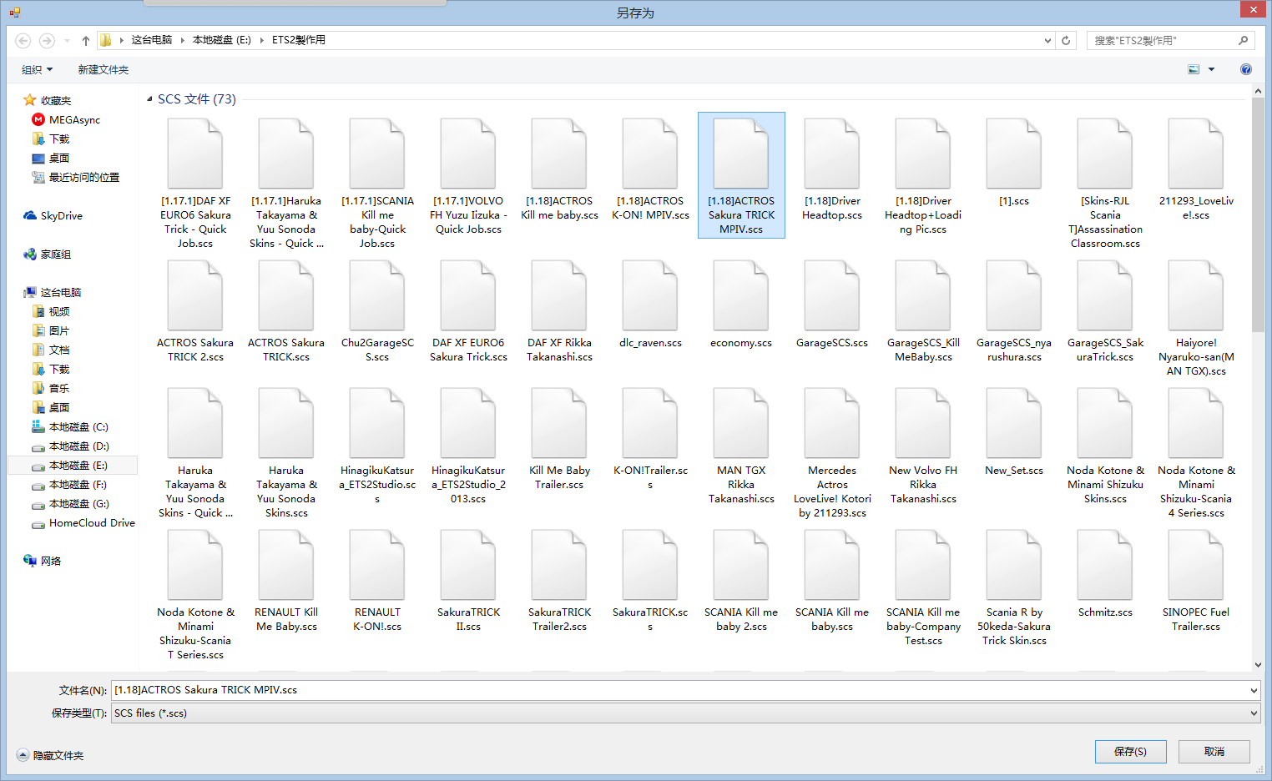Click the 取消 button
This screenshot has height=781, width=1272.
[x=1214, y=752]
